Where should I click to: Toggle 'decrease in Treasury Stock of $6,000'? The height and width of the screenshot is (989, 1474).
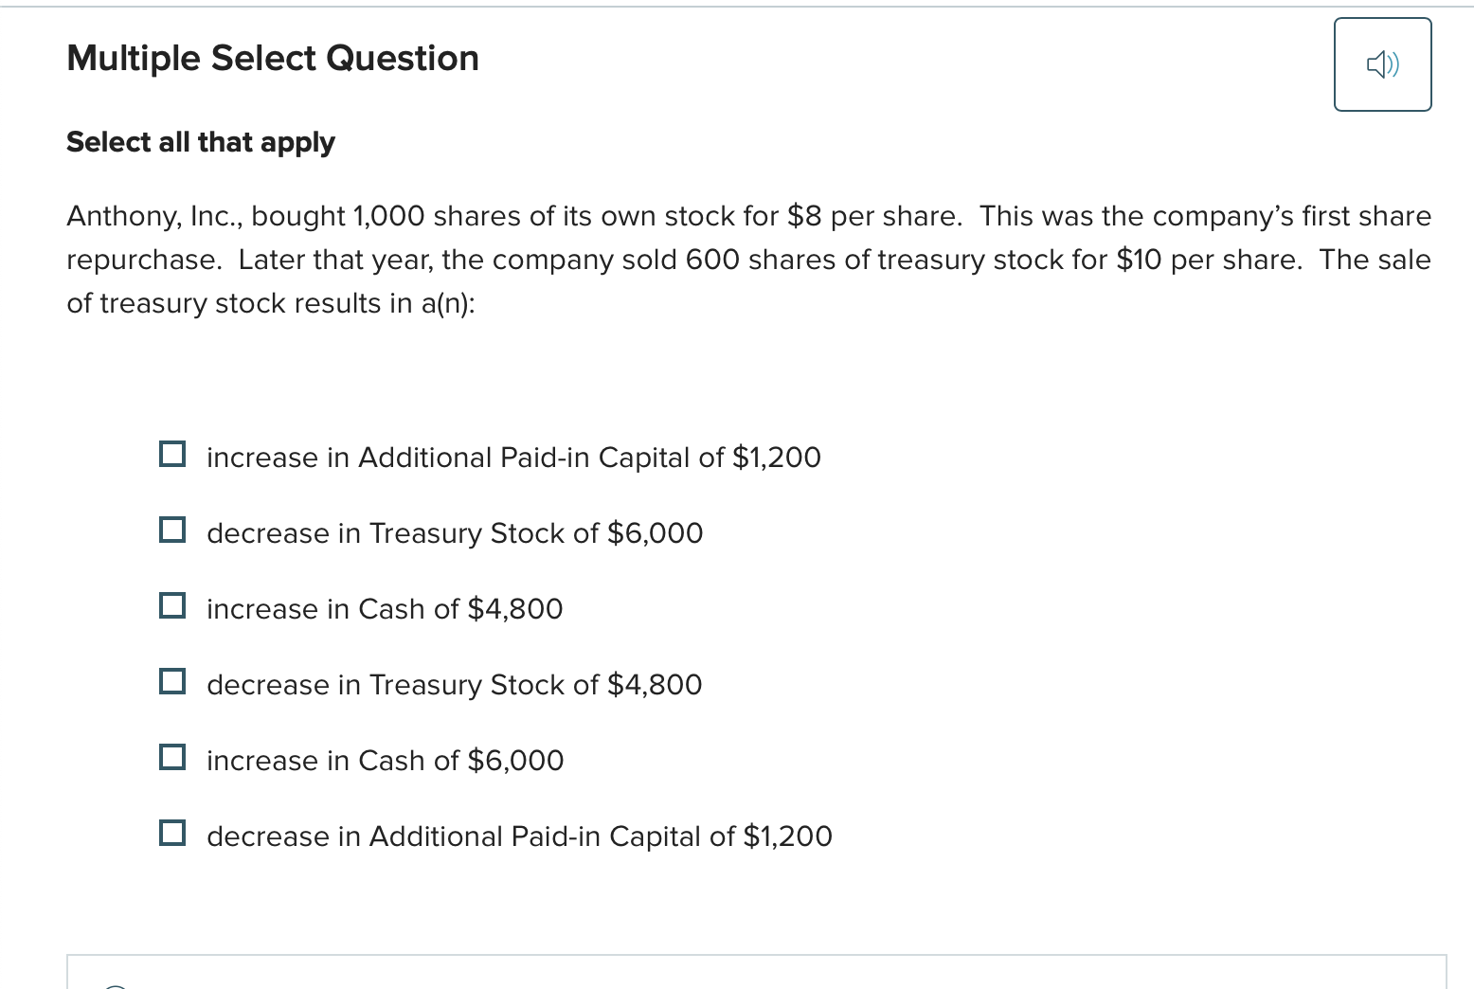coord(172,529)
